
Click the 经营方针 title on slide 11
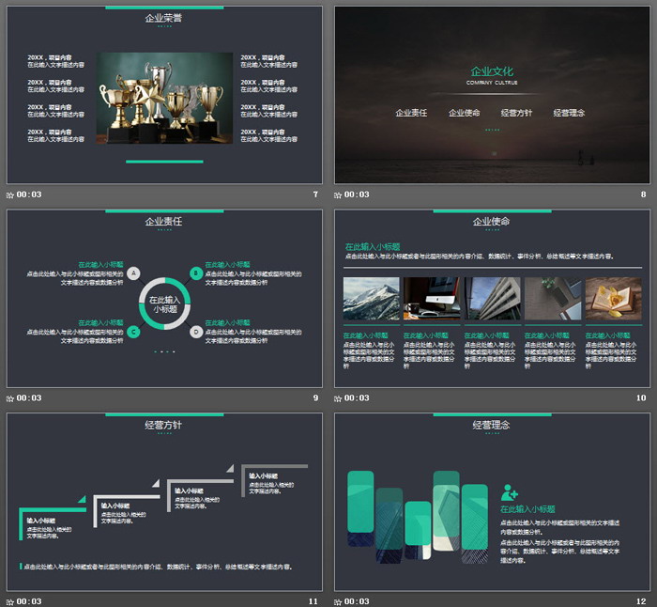coord(164,425)
